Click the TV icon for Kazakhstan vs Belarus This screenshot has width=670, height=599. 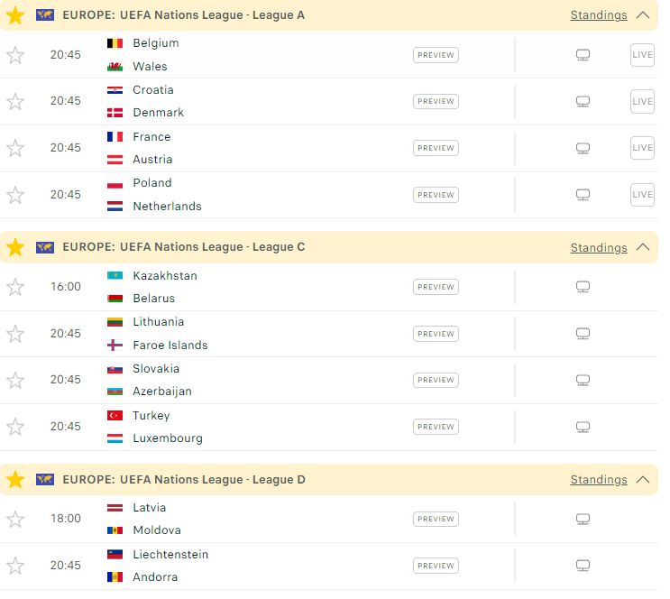coord(583,287)
